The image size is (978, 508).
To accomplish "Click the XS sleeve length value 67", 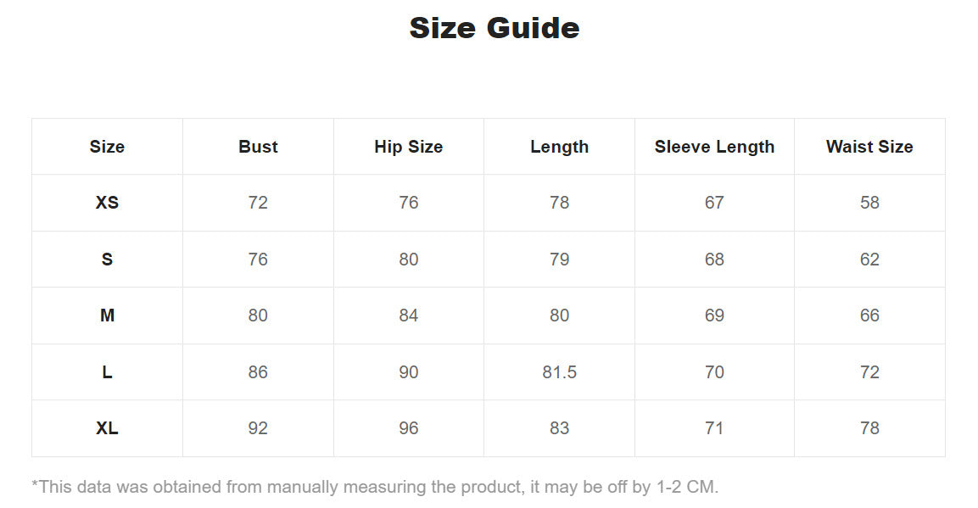I will pos(714,203).
